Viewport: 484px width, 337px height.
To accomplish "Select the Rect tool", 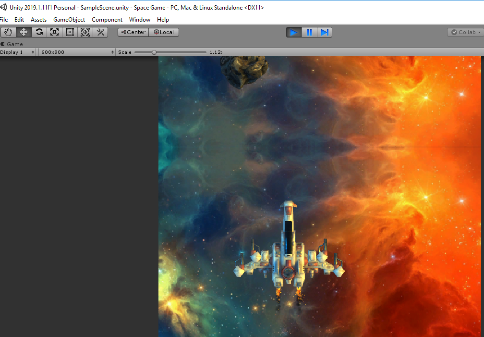I will (70, 32).
